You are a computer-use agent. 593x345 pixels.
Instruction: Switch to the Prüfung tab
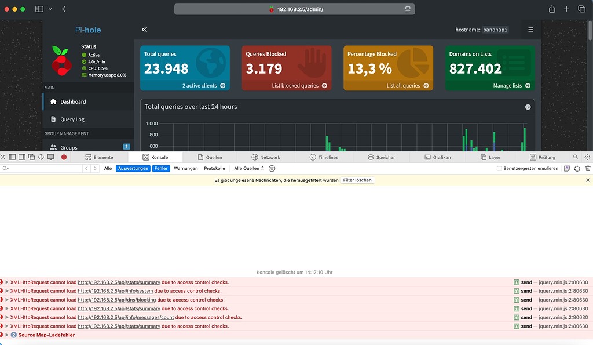pos(543,157)
